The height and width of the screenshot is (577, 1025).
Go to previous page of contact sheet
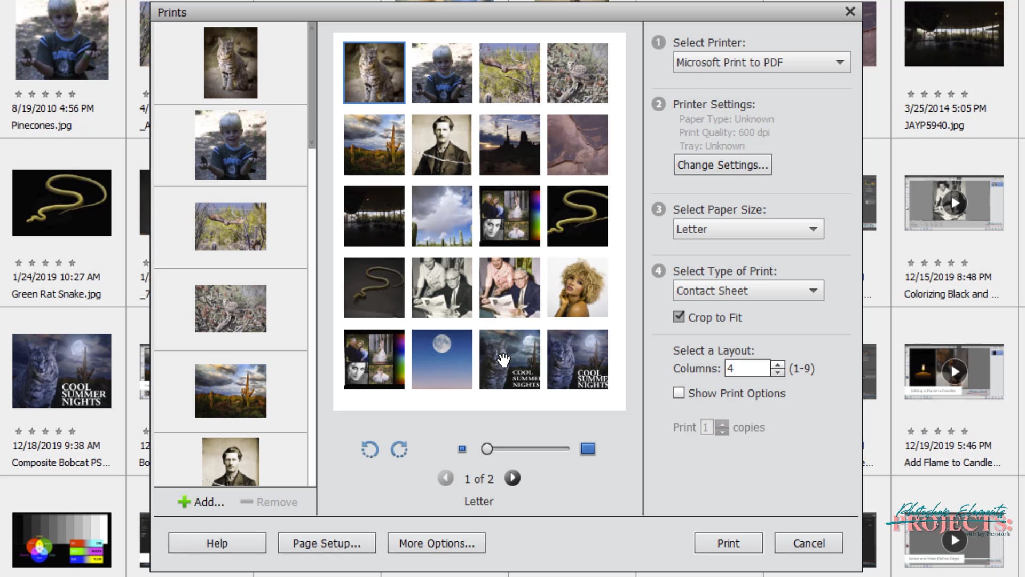445,478
